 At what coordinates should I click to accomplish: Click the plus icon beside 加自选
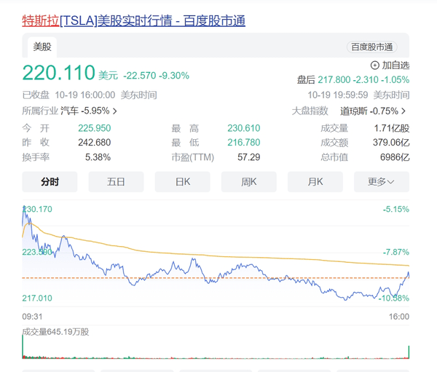click(x=374, y=66)
